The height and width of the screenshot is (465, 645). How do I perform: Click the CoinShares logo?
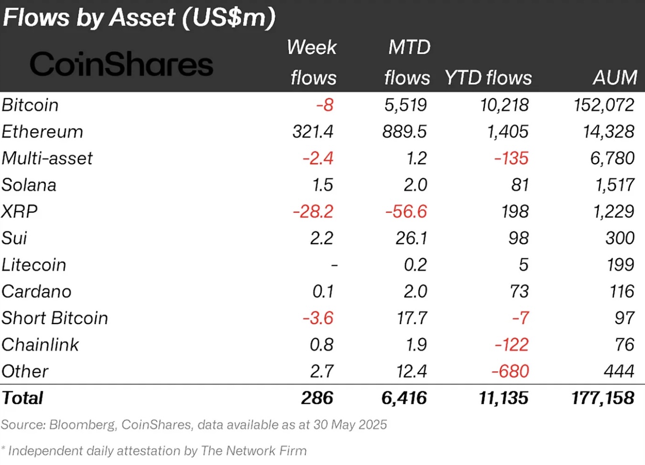tap(121, 64)
